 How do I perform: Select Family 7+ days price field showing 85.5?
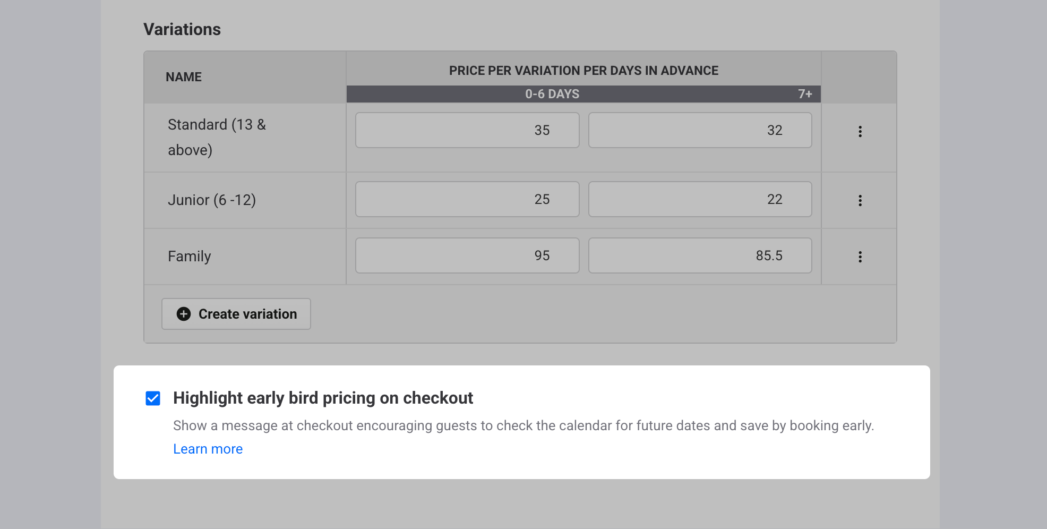point(700,255)
